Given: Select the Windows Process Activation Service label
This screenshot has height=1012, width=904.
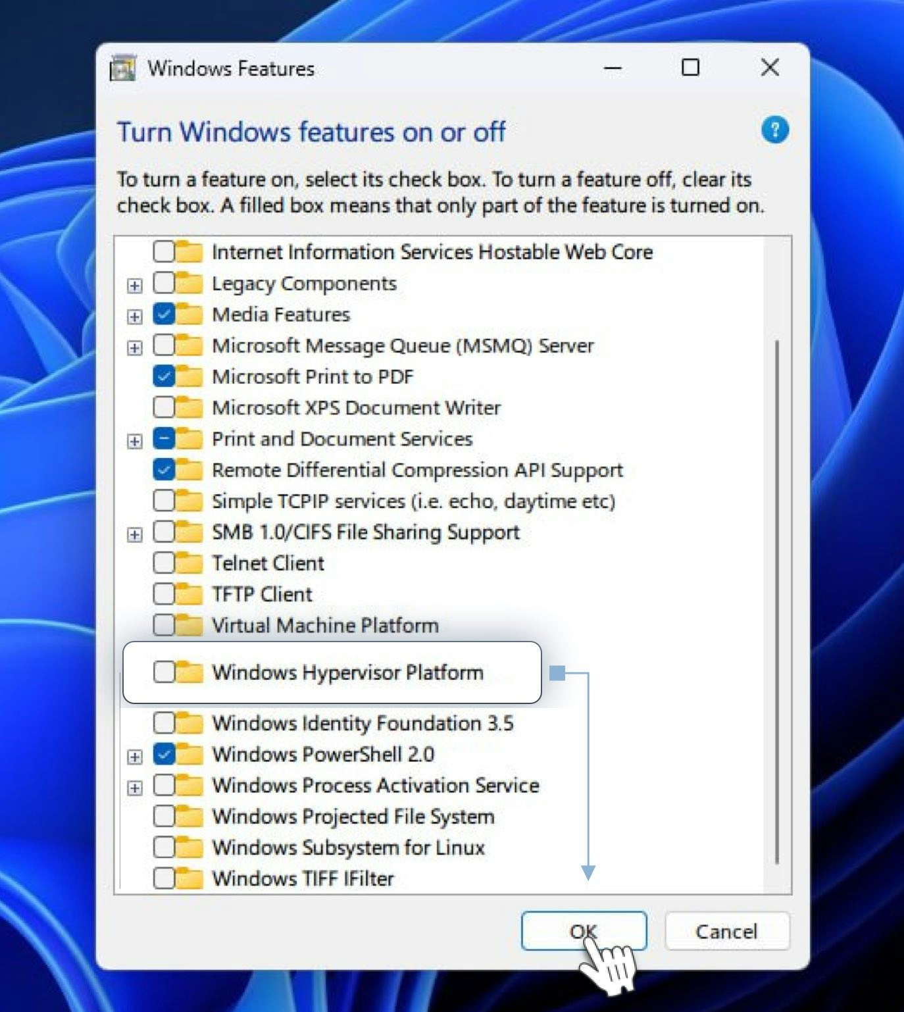Looking at the screenshot, I should 376,785.
